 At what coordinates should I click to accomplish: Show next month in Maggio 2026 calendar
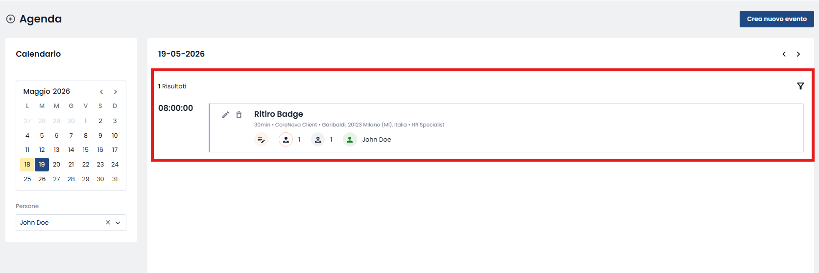(116, 92)
